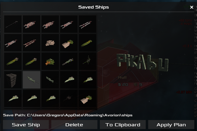The width and height of the screenshot is (197, 131).
Task: Choose the tiny dark satellite ship in bottom row
Action: [x=69, y=98]
